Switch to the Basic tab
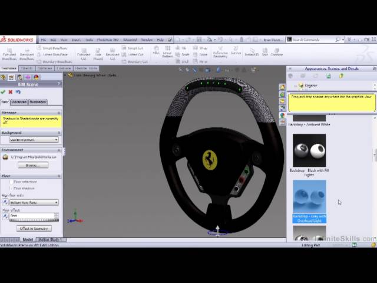Viewport: 377px width, 283px height. tap(5, 102)
